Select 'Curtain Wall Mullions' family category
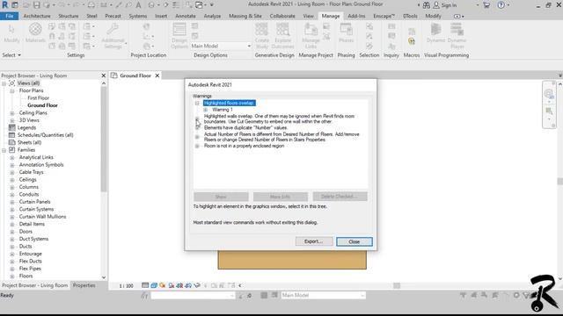 click(42, 217)
